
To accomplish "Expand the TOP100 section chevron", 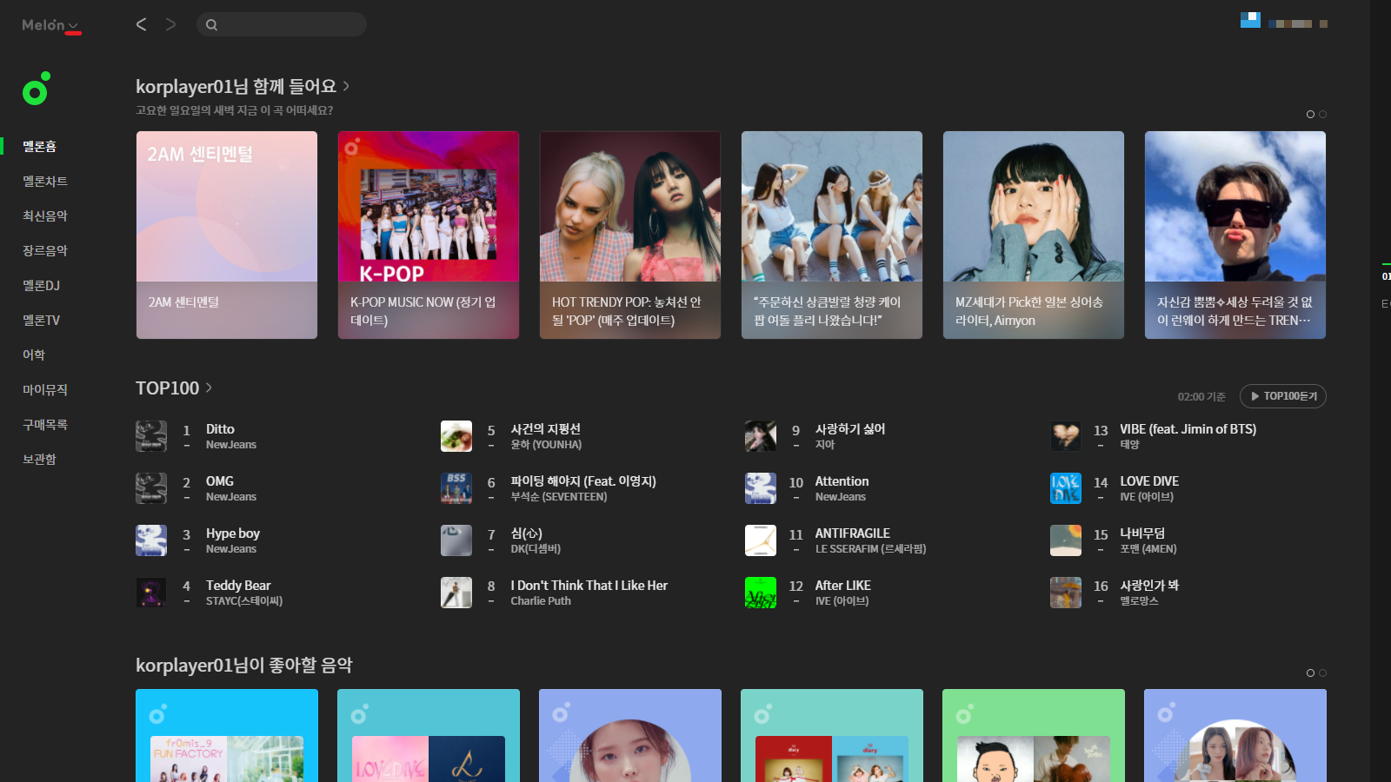I will [209, 388].
